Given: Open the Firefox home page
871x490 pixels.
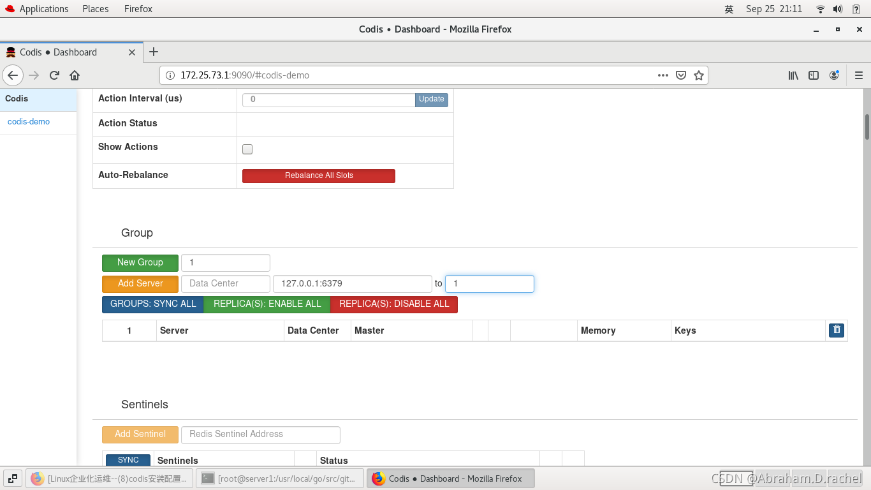Looking at the screenshot, I should (75, 75).
